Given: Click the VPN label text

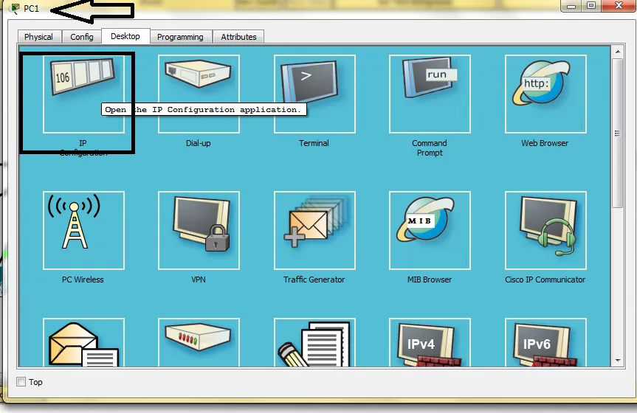Looking at the screenshot, I should [x=199, y=280].
